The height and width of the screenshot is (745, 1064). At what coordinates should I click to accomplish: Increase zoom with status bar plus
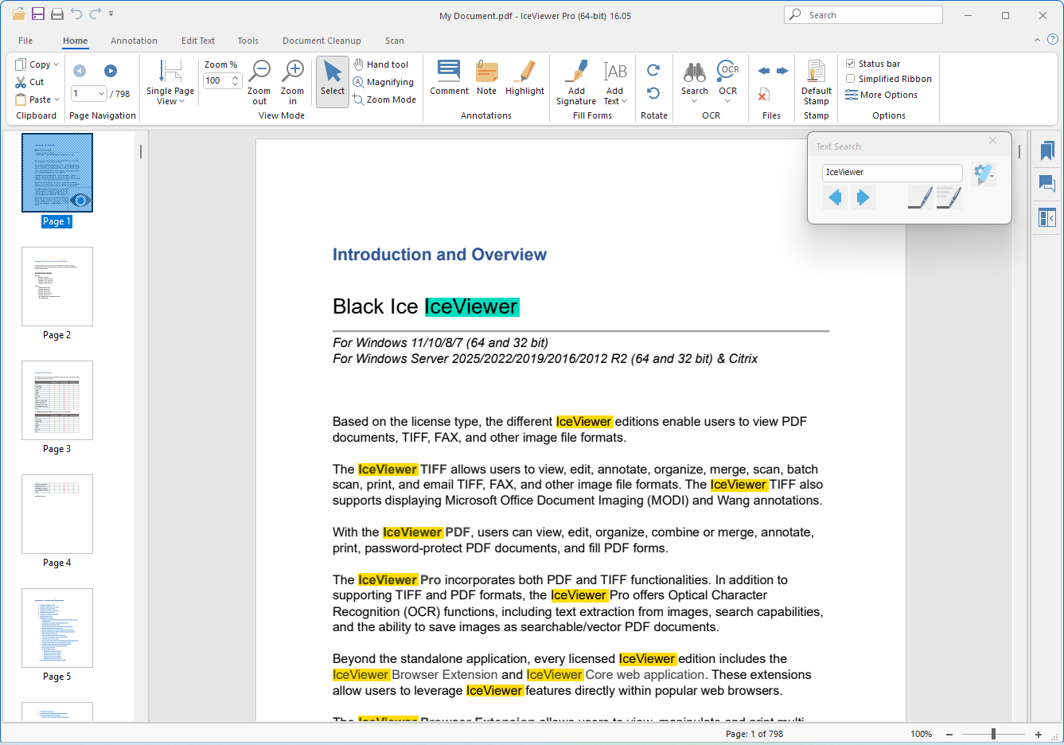(1039, 734)
